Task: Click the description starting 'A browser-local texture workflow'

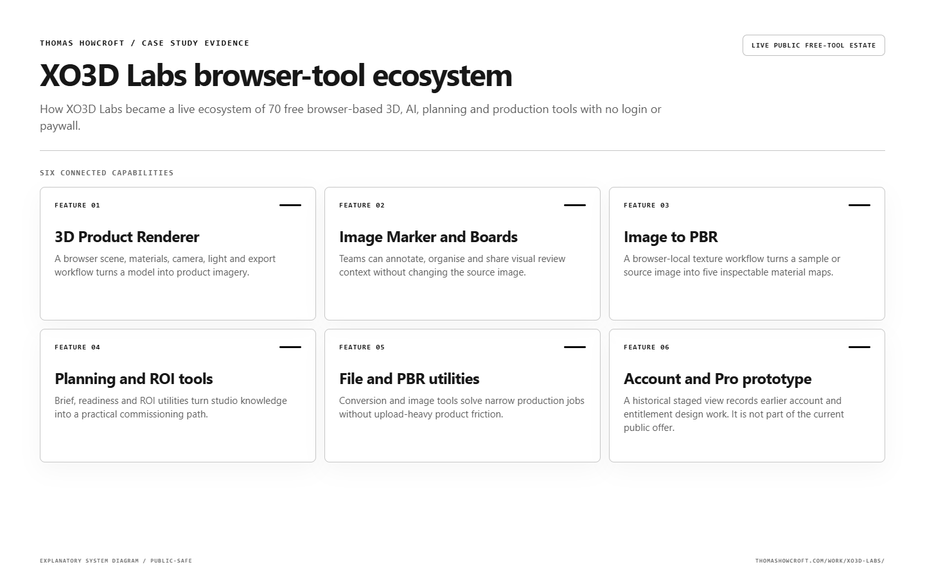Action: pos(732,265)
